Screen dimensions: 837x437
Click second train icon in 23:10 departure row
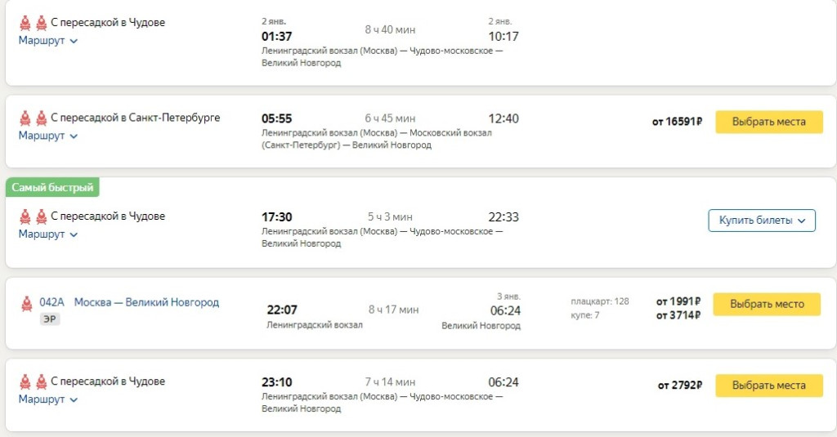[x=41, y=381]
